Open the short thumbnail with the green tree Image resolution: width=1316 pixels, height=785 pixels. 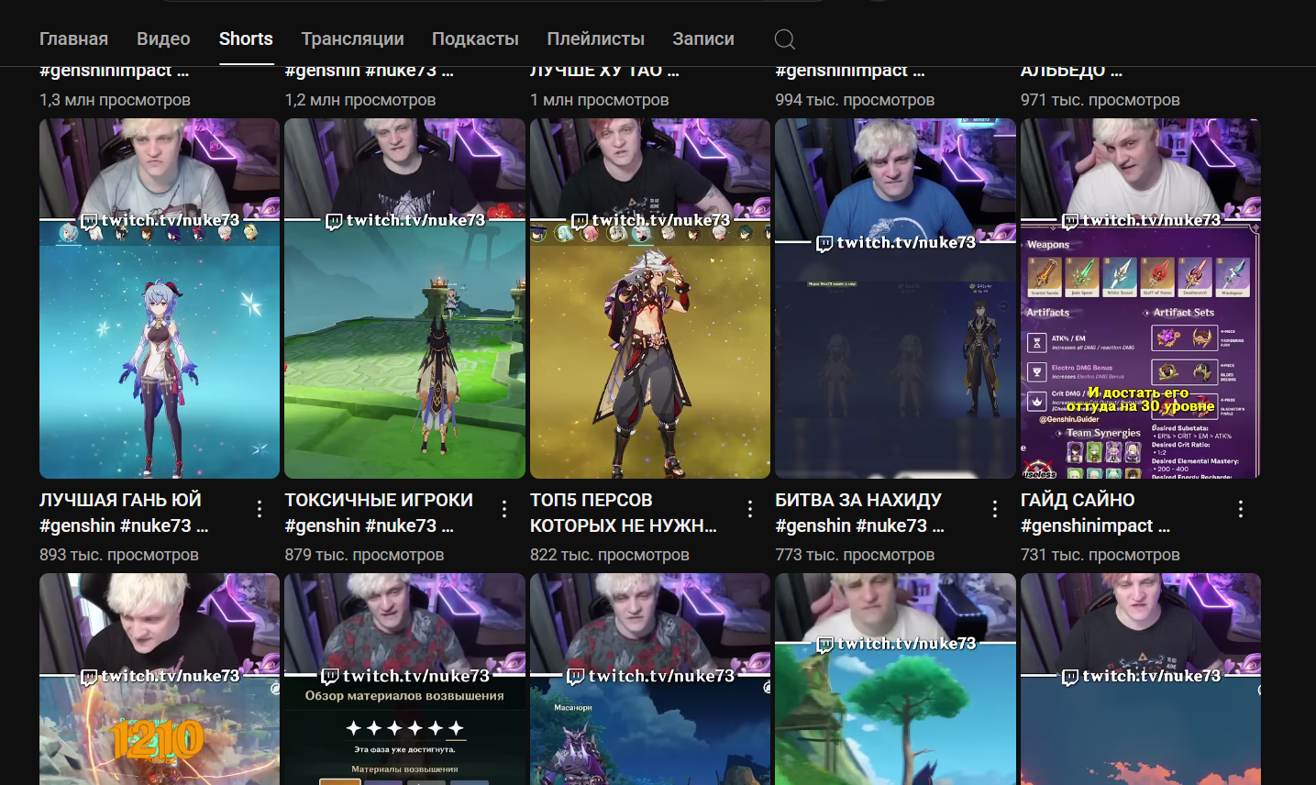click(x=895, y=680)
